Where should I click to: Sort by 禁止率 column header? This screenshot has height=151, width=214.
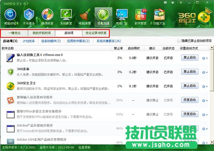(118, 49)
